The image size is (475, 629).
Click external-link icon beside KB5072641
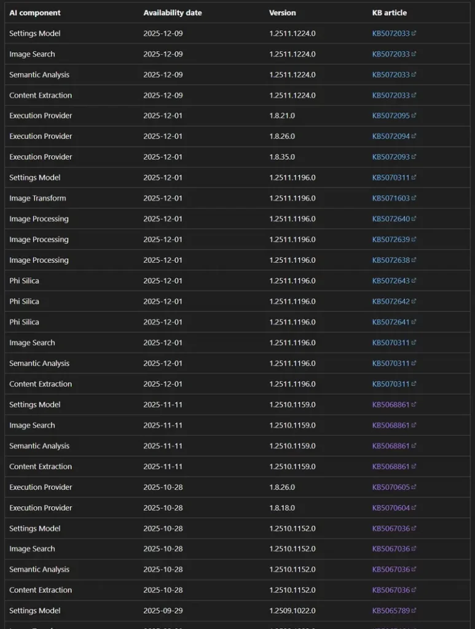pyautogui.click(x=414, y=322)
